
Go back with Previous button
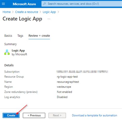click(x=34, y=115)
